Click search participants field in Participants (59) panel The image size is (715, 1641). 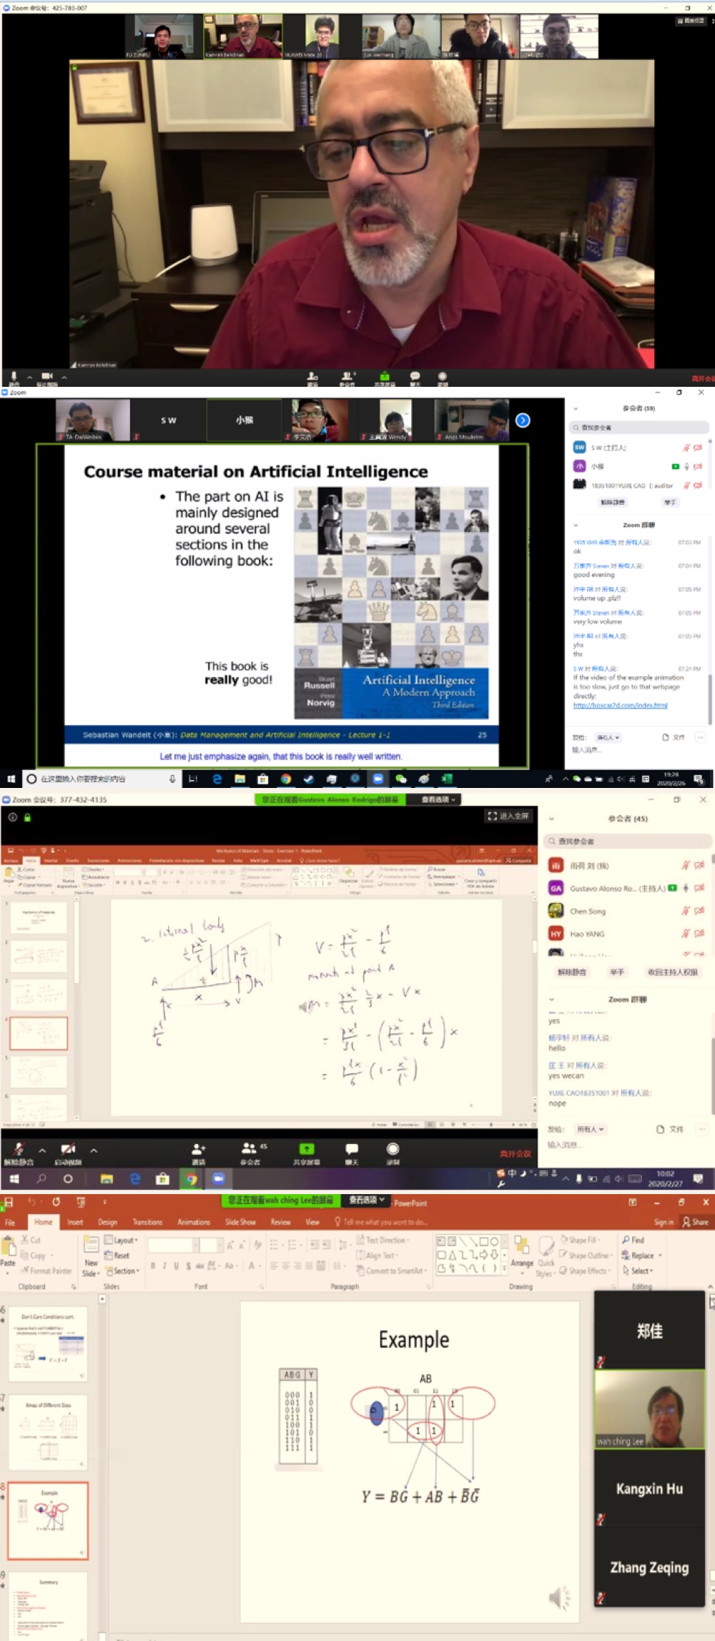tap(640, 427)
